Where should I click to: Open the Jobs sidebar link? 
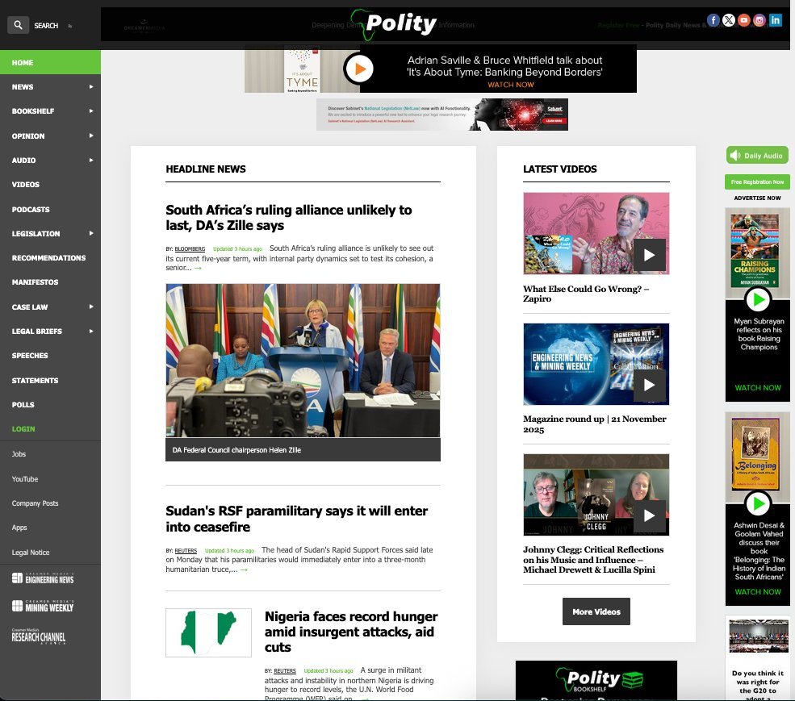[x=19, y=454]
